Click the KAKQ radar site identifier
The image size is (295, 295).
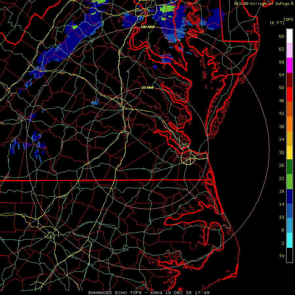click(157, 293)
